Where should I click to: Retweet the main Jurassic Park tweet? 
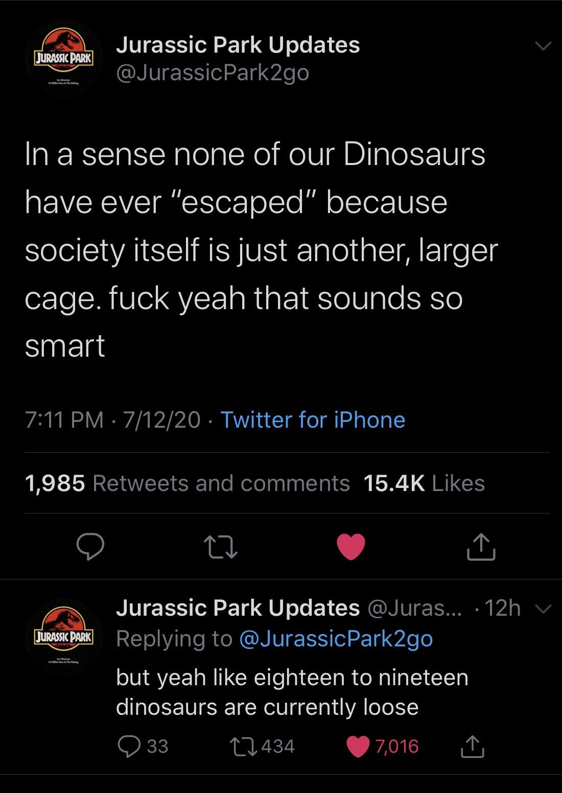point(221,547)
